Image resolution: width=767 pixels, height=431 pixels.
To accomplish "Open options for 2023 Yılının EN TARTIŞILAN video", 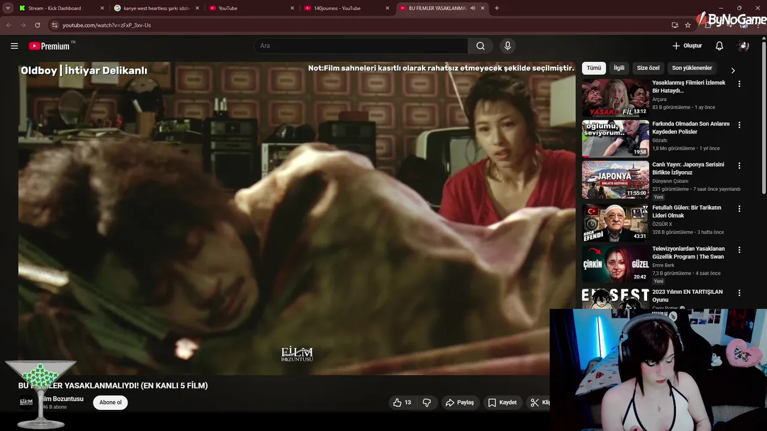I will click(x=739, y=293).
